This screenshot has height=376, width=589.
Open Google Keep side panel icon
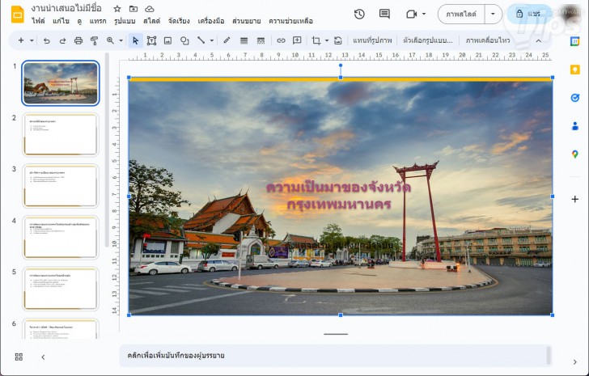click(574, 70)
